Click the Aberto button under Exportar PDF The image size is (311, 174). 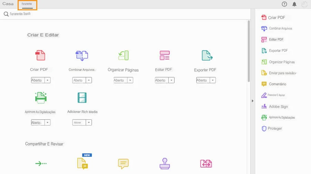point(203,80)
